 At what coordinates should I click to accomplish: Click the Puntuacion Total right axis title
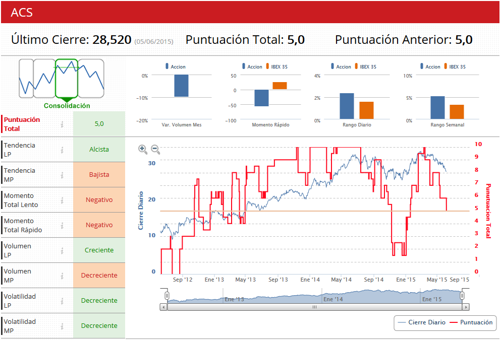(x=488, y=211)
